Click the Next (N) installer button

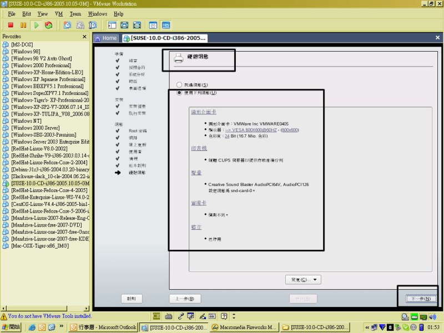coord(421,299)
